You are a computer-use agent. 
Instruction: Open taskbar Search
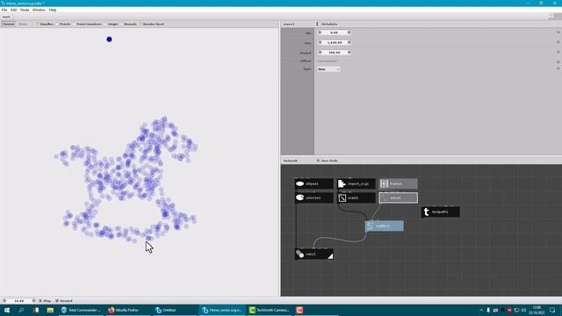(x=21, y=310)
